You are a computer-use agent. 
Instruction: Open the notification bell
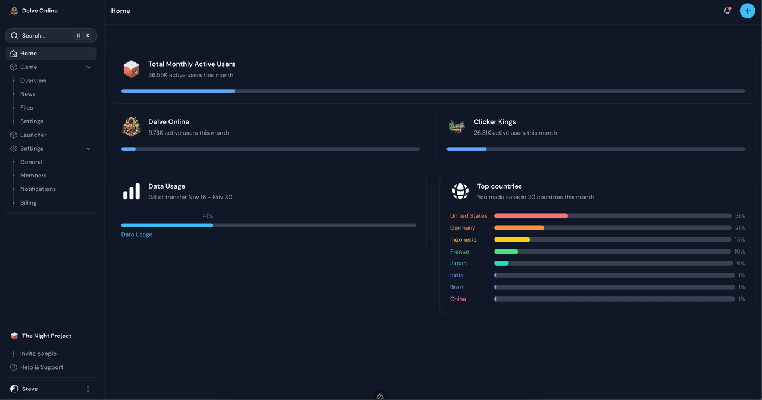727,10
